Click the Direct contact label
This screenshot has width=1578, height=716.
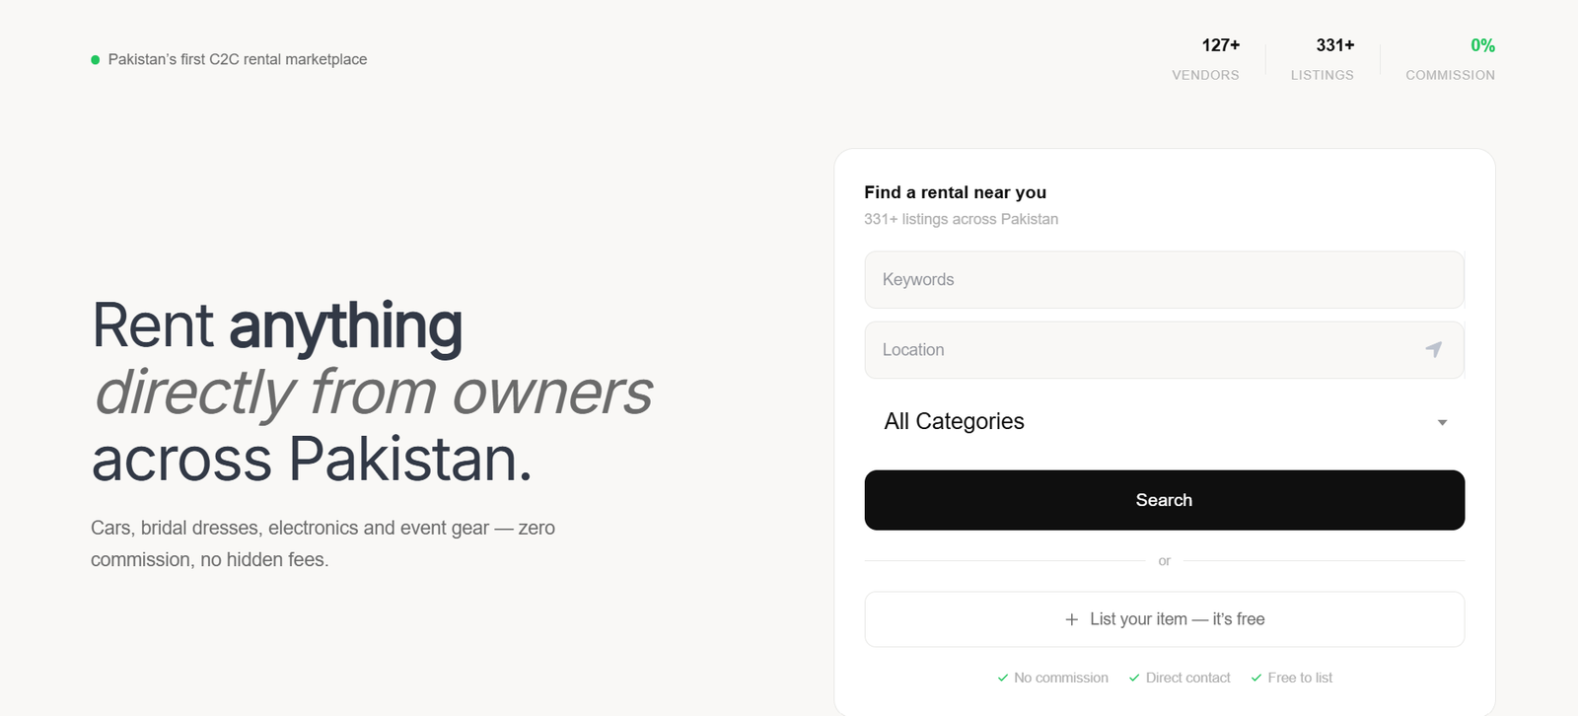click(1188, 678)
